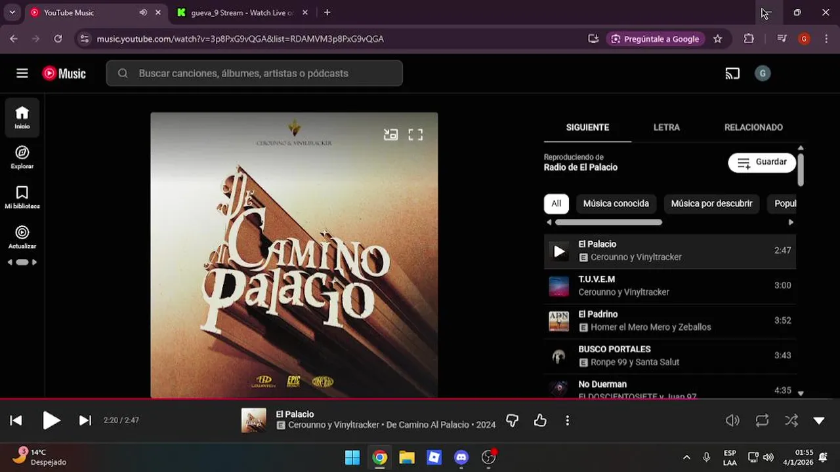840x472 pixels.
Task: Click the chips horizontal scrollbar thumb
Action: pyautogui.click(x=608, y=222)
